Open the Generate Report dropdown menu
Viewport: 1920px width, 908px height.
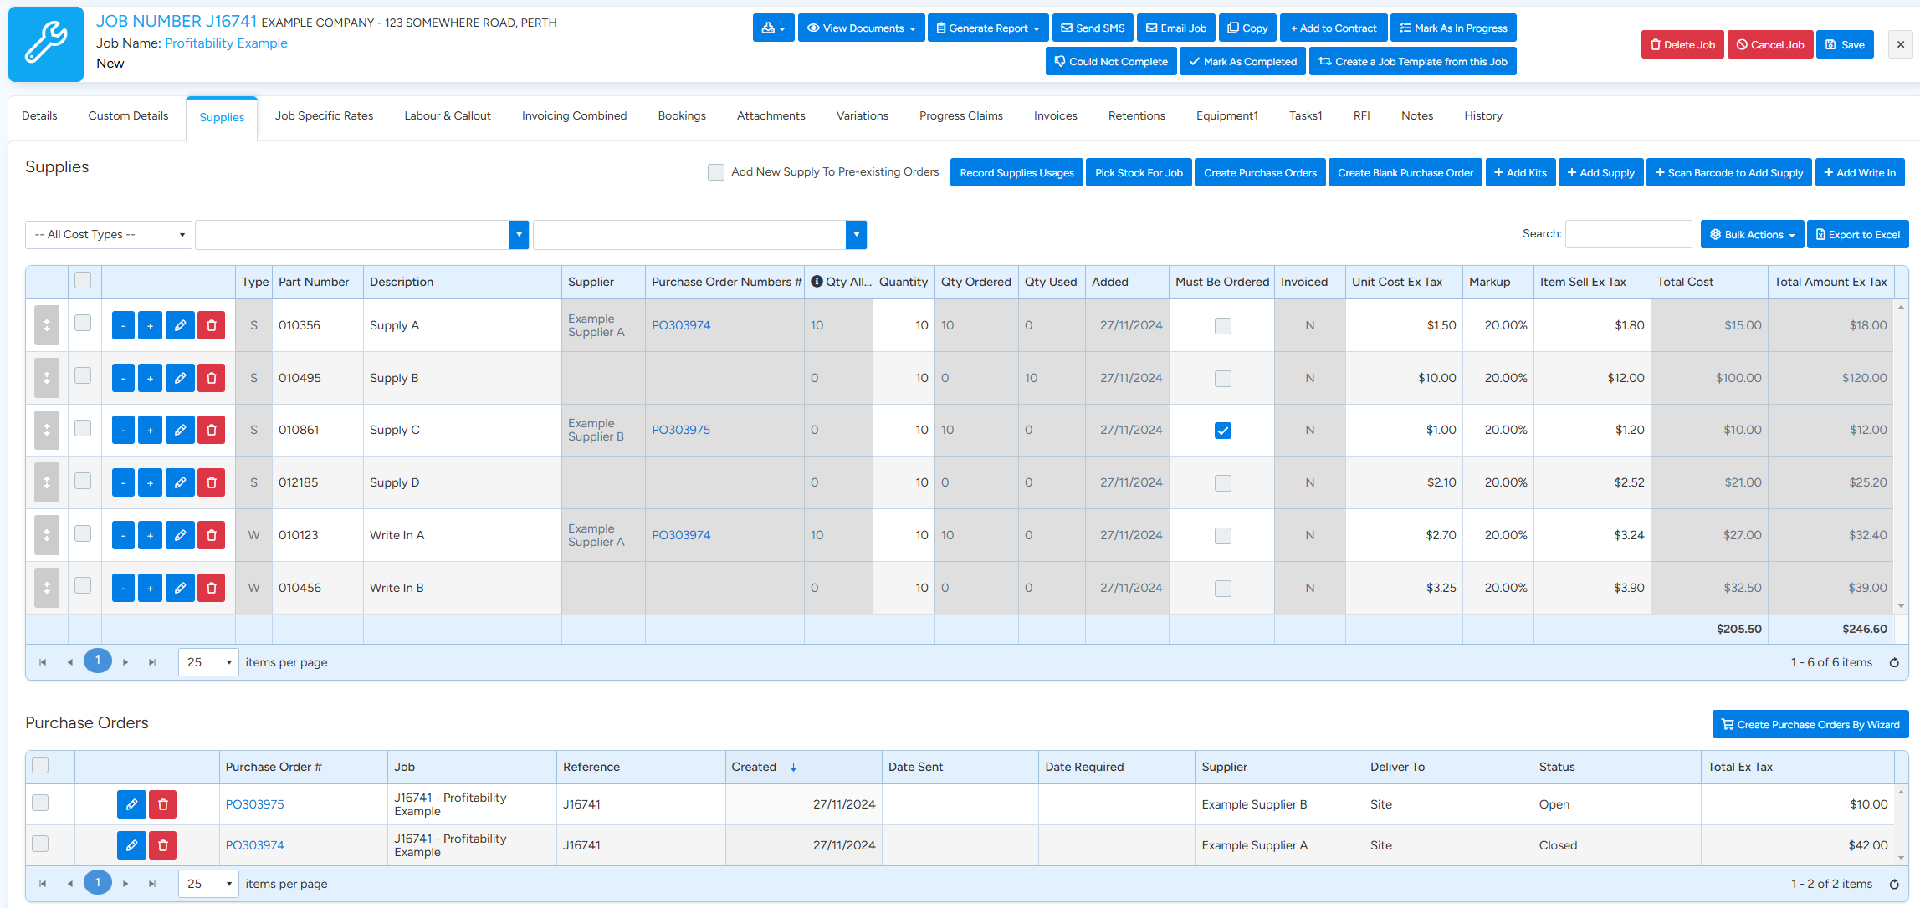pyautogui.click(x=987, y=28)
